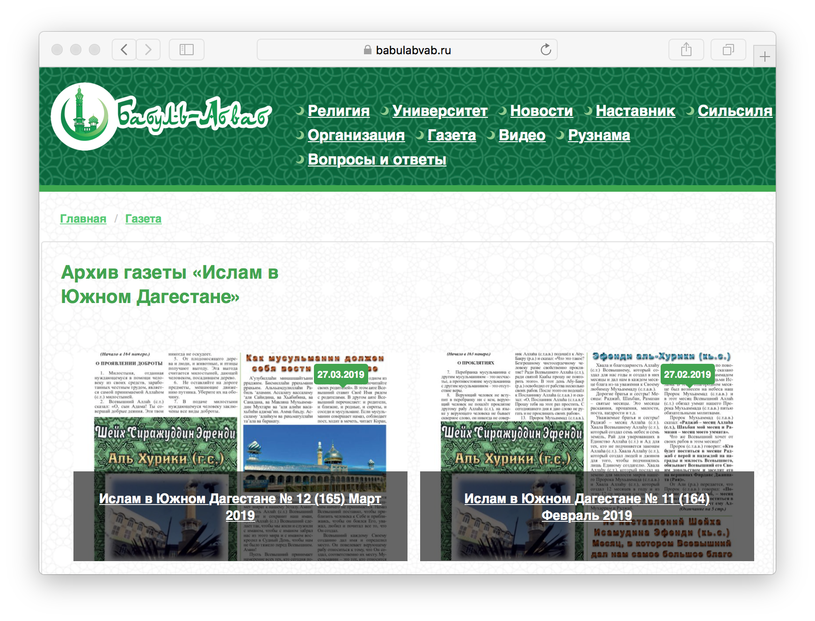815x621 pixels.
Task: Open the Университет menu item
Action: (x=440, y=111)
